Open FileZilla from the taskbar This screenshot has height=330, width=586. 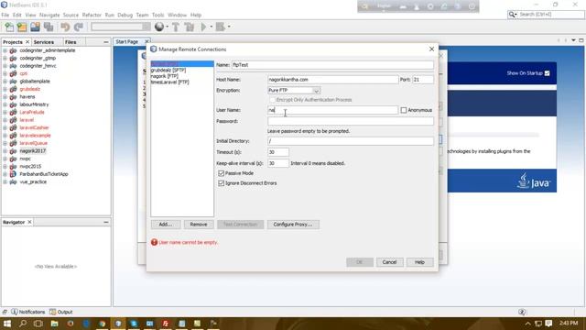pos(166,324)
